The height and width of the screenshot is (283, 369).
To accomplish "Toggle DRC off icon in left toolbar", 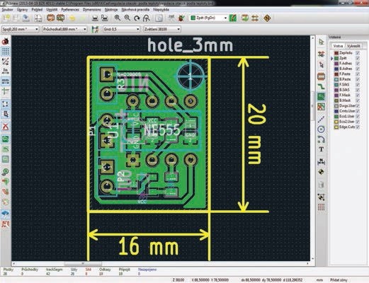I will [x=5, y=42].
